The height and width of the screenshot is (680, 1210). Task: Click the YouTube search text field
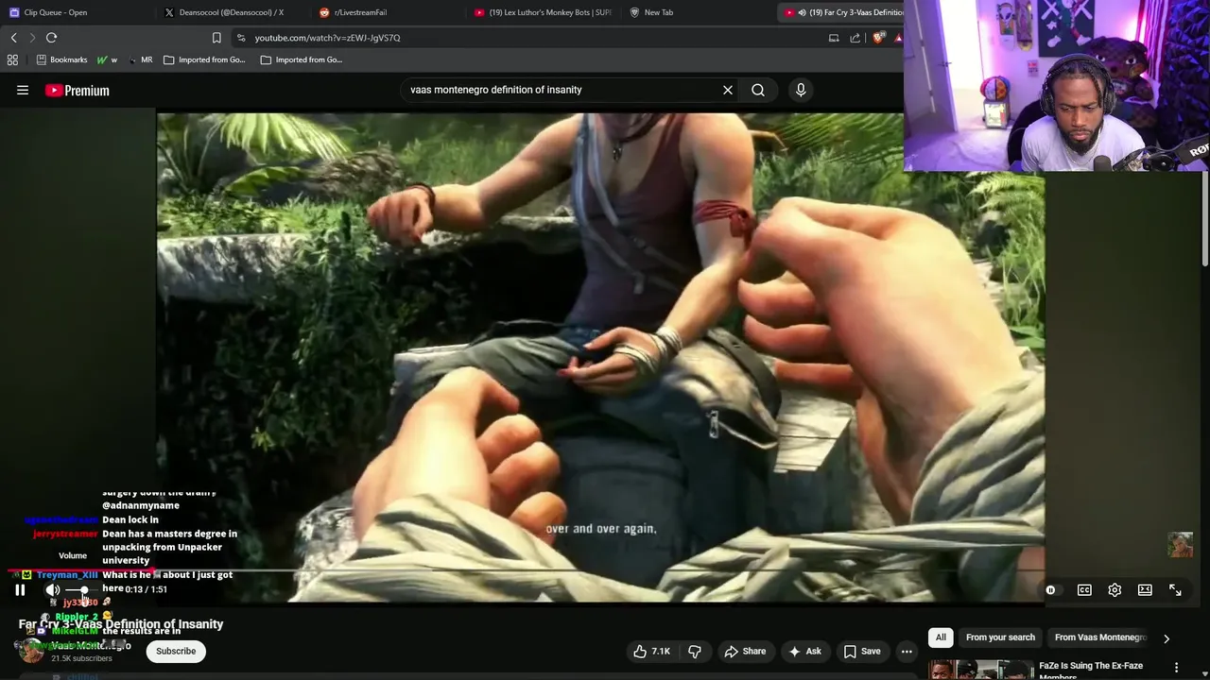pos(562,90)
